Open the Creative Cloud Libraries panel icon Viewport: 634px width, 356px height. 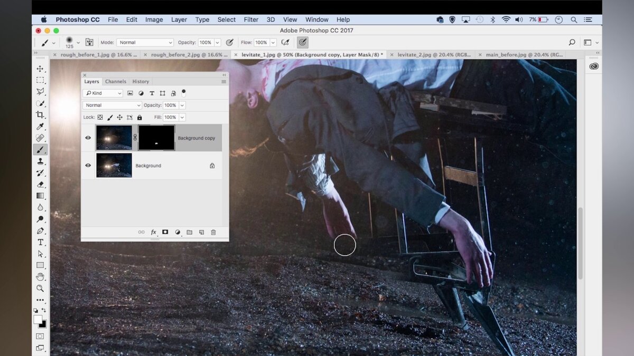594,66
